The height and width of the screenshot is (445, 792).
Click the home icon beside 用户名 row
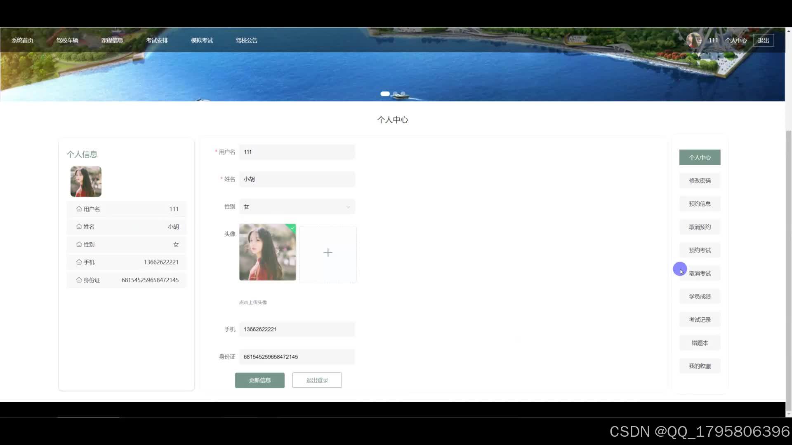tap(79, 209)
